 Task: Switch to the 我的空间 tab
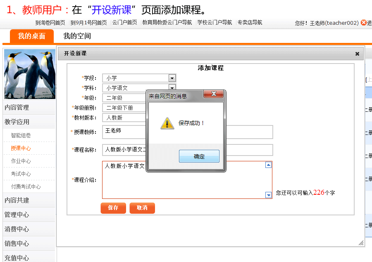[77, 36]
